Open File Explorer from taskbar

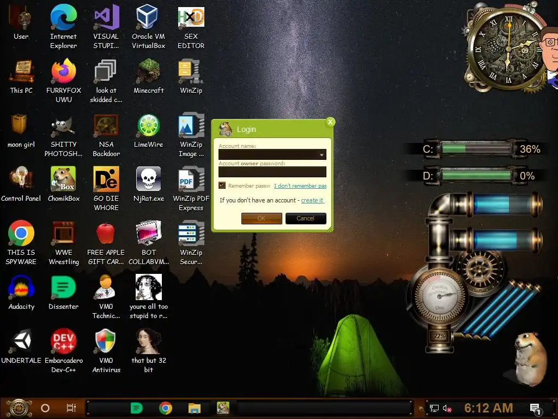pos(195,408)
